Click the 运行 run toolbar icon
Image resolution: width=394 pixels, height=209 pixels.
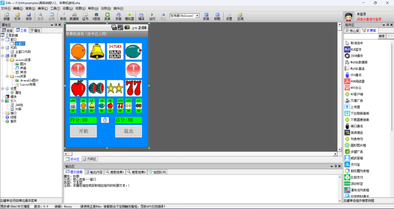[152, 17]
